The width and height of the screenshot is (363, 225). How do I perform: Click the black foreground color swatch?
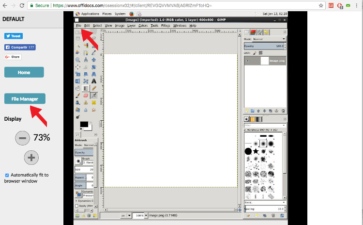pos(84,125)
